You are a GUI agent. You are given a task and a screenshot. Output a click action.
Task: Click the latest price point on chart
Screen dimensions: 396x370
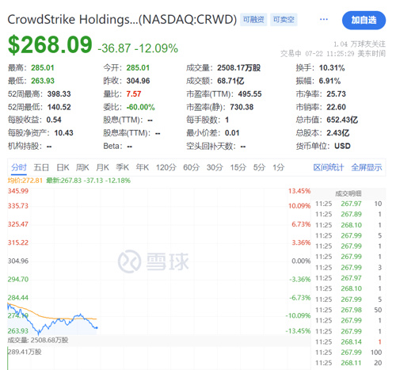(97, 328)
